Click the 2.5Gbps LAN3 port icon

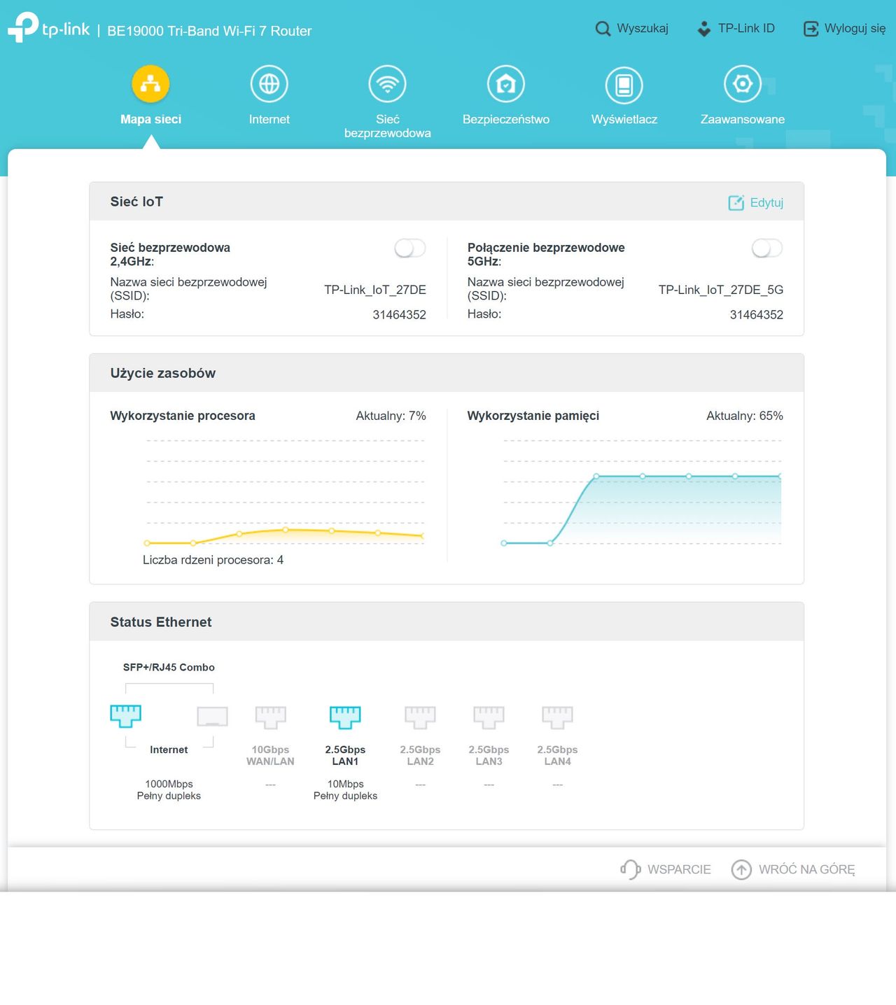tap(489, 717)
